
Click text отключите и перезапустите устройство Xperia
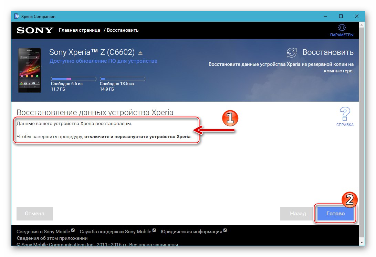(138, 136)
